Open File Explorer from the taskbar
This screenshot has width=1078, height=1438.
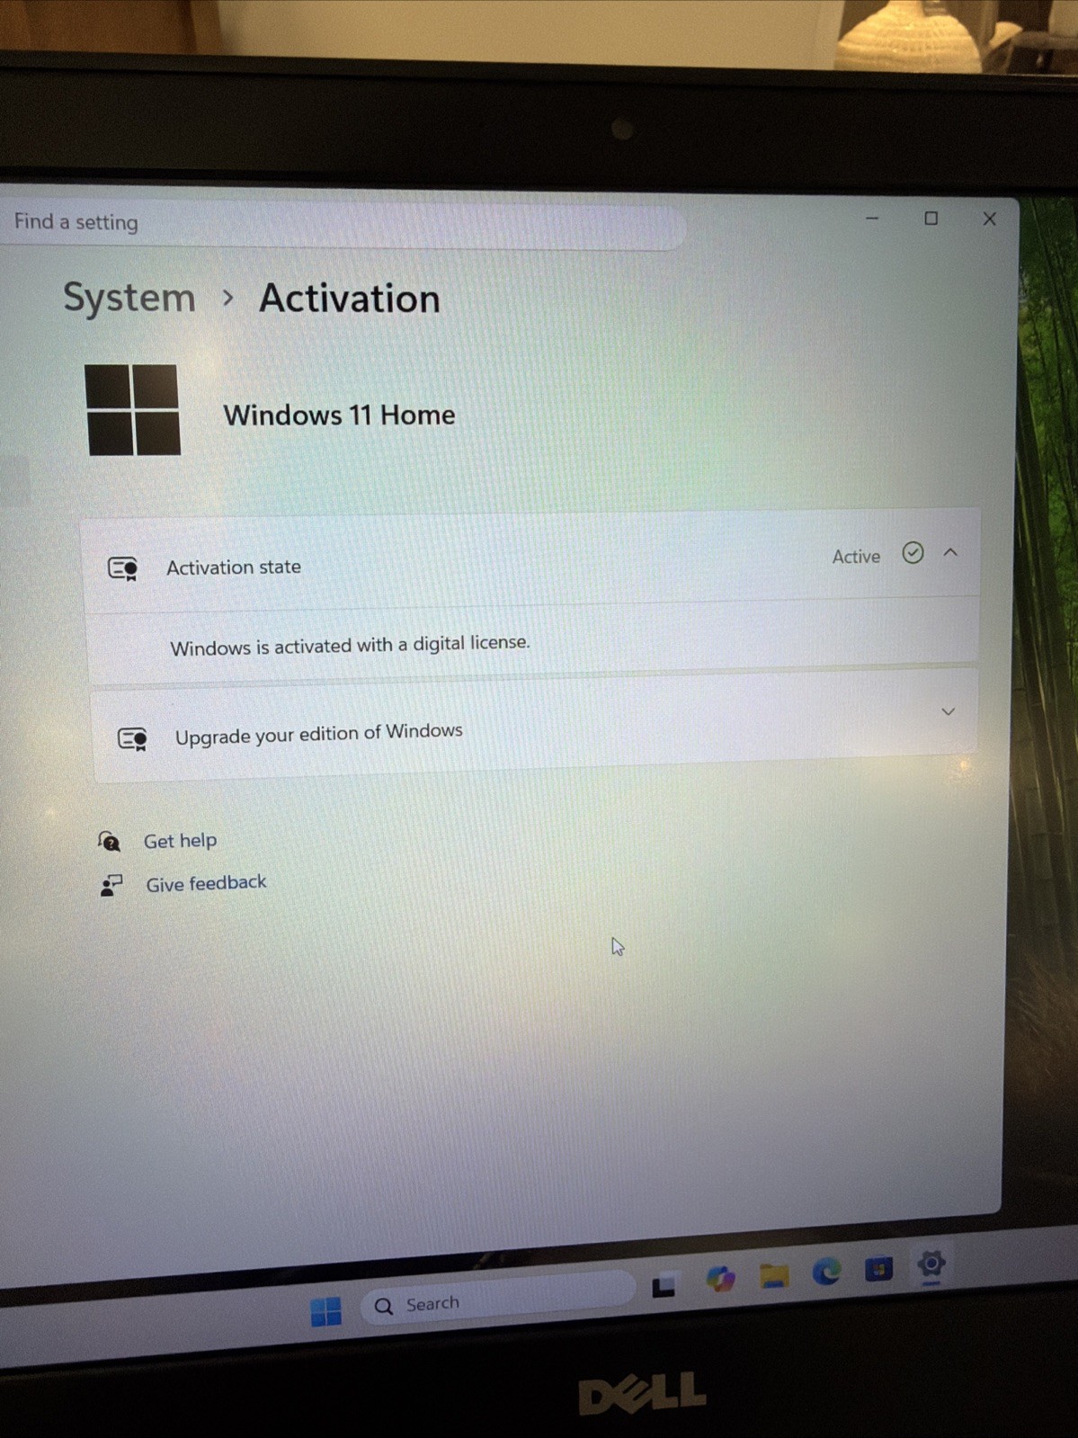point(773,1274)
